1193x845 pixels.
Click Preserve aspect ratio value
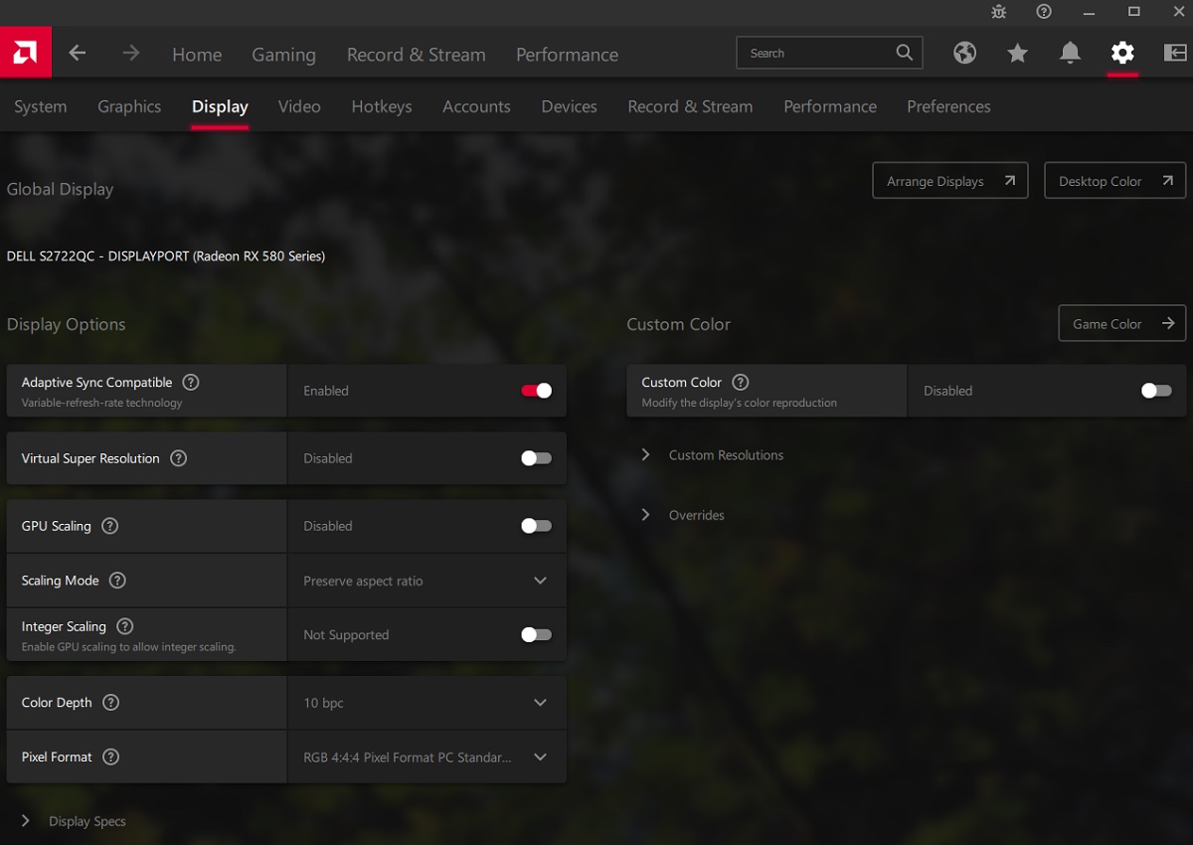pyautogui.click(x=363, y=581)
